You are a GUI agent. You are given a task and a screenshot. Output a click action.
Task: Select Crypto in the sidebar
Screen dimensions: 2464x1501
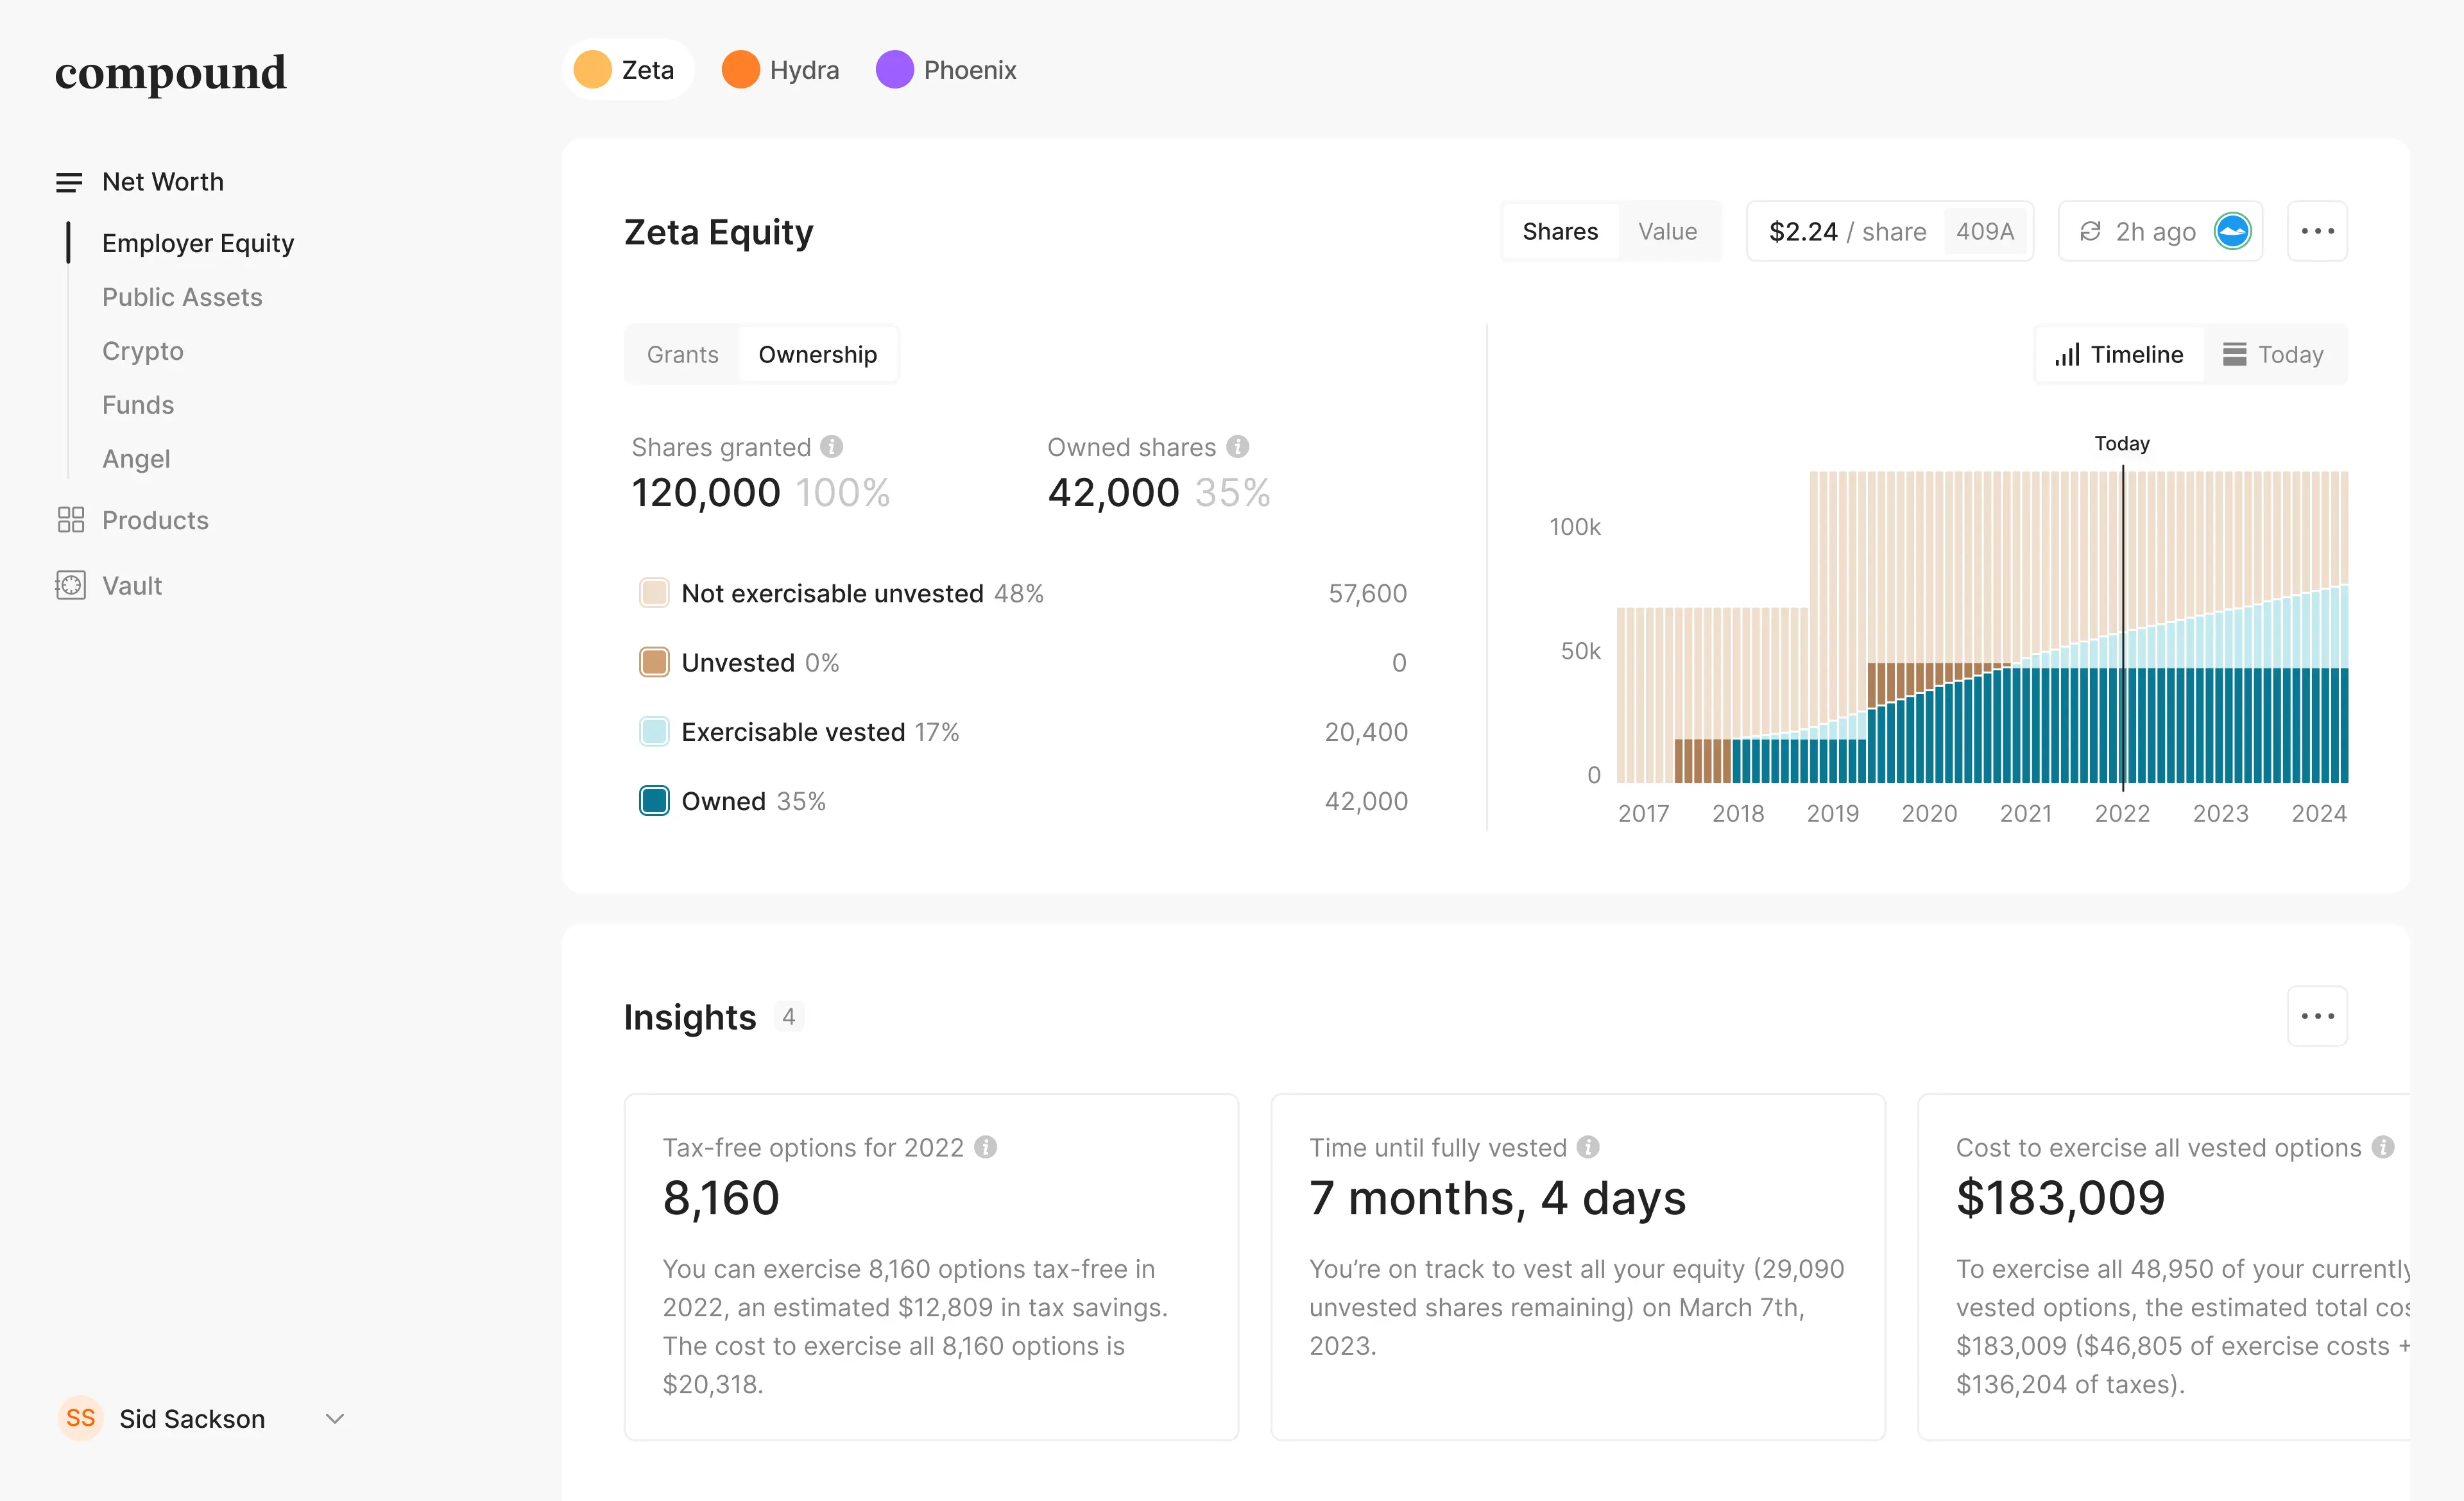point(142,351)
